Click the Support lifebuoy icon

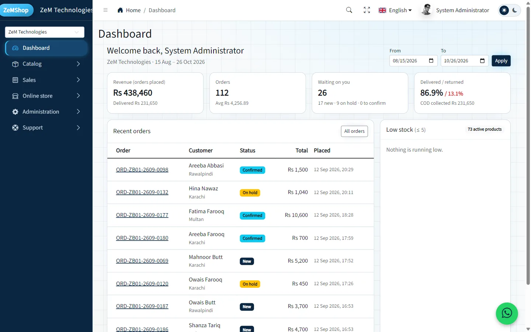pyautogui.click(x=15, y=128)
